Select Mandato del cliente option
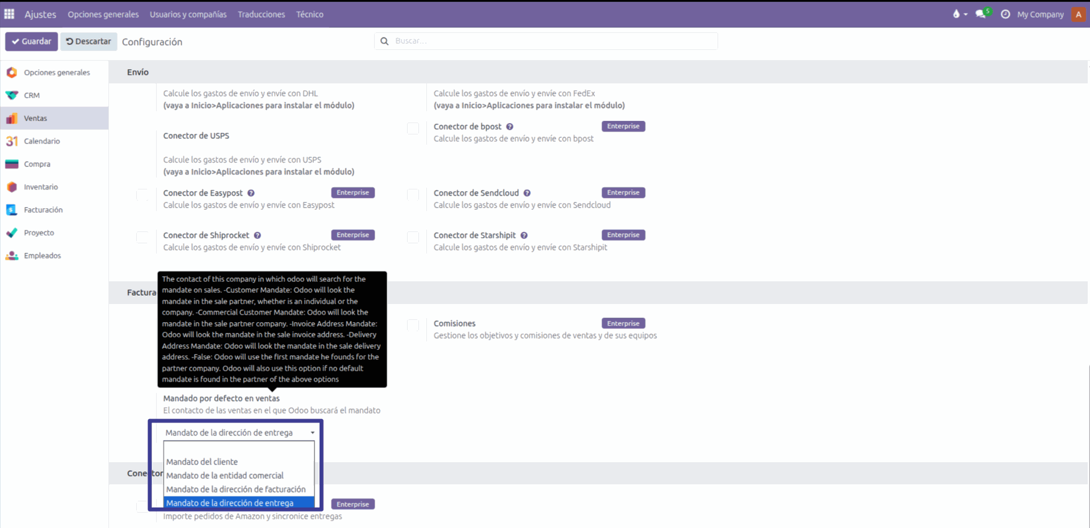Screen dimensions: 1090x528 click(202, 462)
